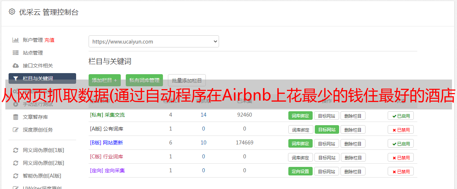Click the [定向] 定向采集 column name
The height and width of the screenshot is (189, 457).
point(107,170)
